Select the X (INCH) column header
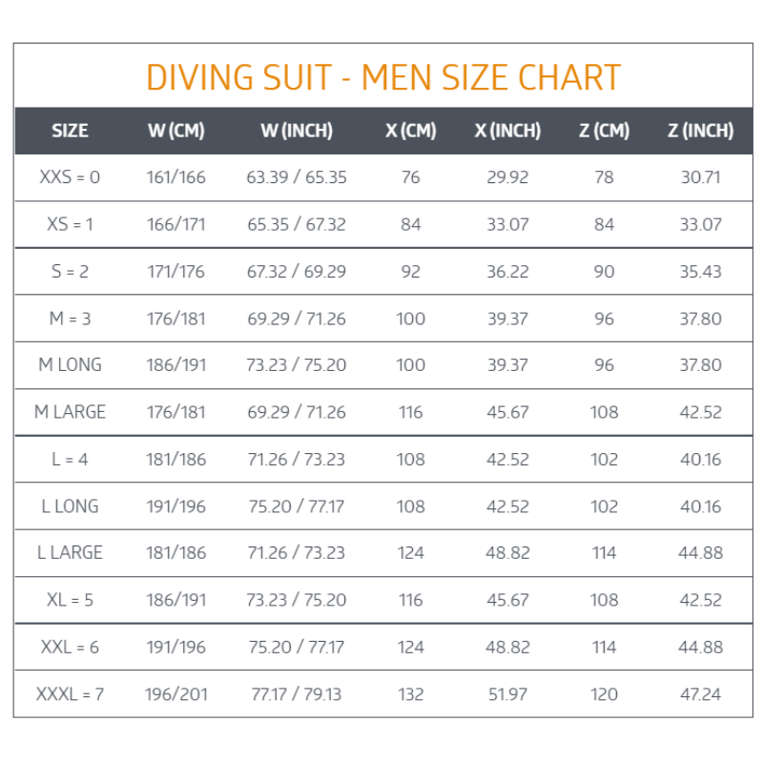763x763 pixels. coord(507,131)
